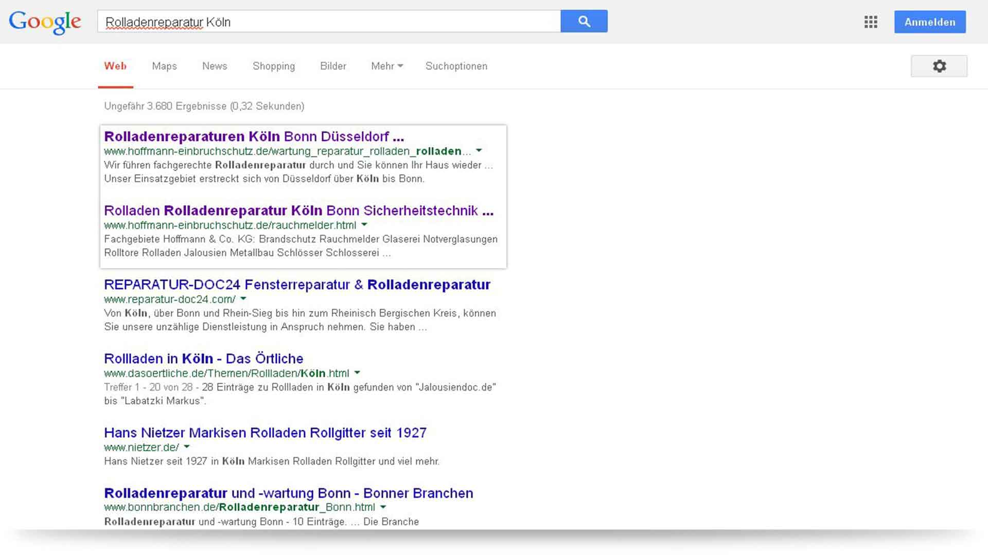Viewport: 988px width, 555px height.
Task: Click the bonnbranchen.de Rolladenreparatur_Bonn URL text
Action: coord(239,507)
